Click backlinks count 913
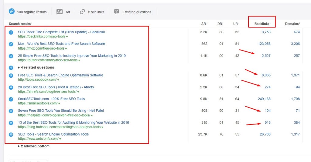 pyautogui.click(x=268, y=122)
